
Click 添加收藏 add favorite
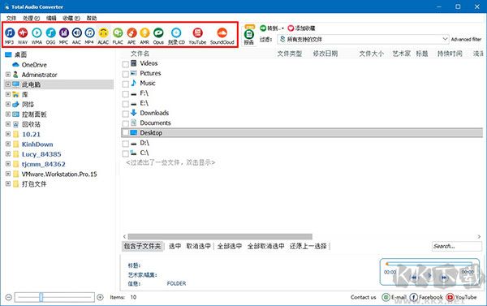tap(302, 28)
